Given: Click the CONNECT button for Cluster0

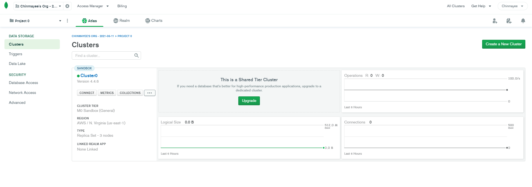Looking at the screenshot, I should tap(87, 93).
